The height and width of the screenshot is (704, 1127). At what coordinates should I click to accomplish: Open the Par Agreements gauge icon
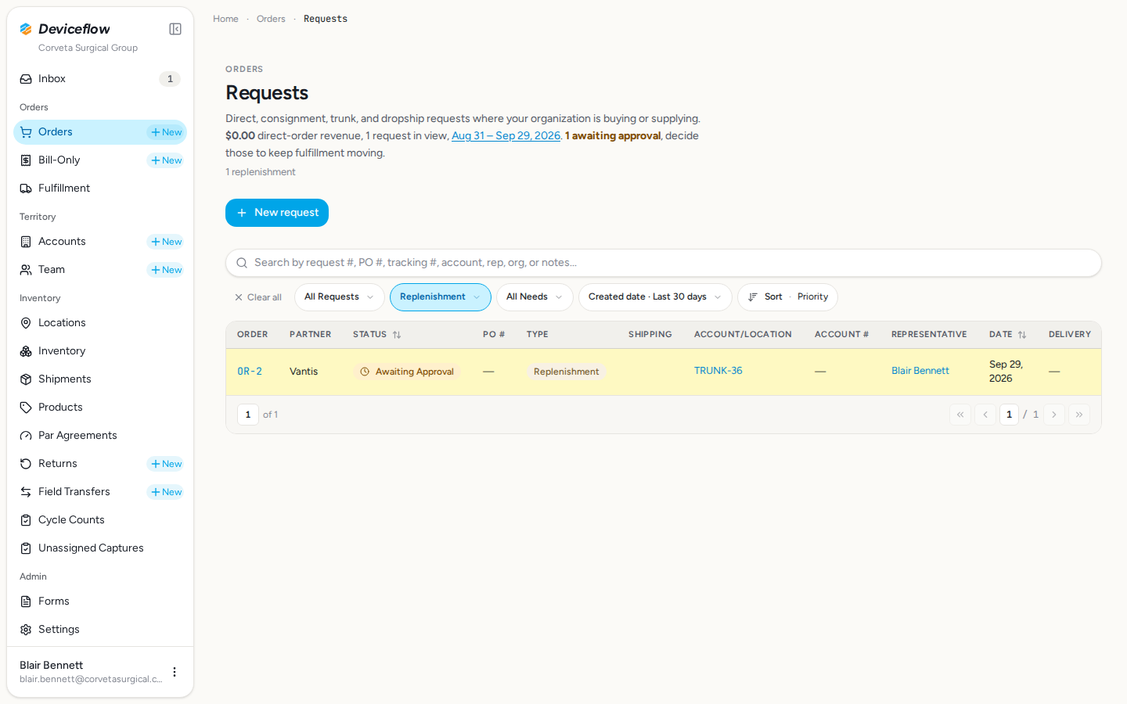pyautogui.click(x=26, y=436)
